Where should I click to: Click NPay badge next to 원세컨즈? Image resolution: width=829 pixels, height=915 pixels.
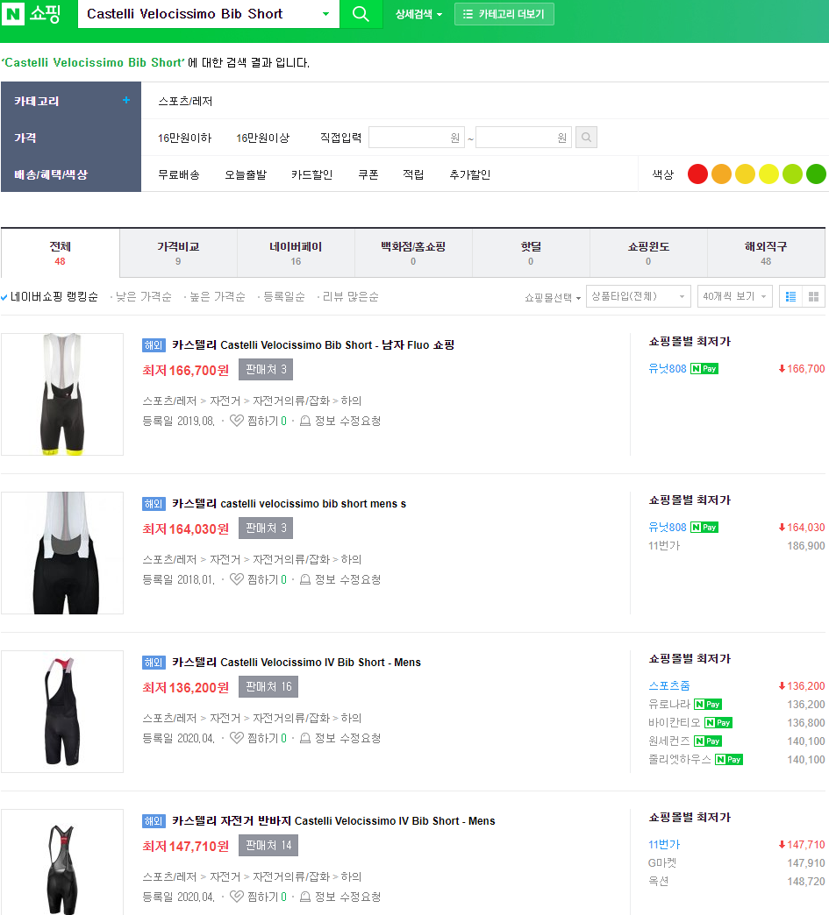(708, 741)
